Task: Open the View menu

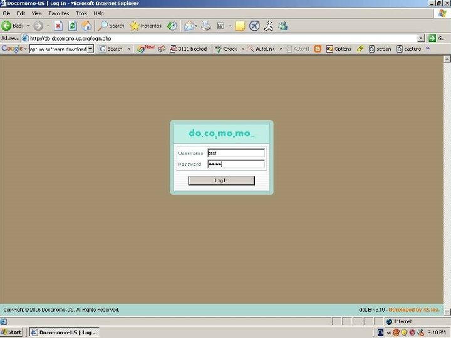Action: (37, 13)
